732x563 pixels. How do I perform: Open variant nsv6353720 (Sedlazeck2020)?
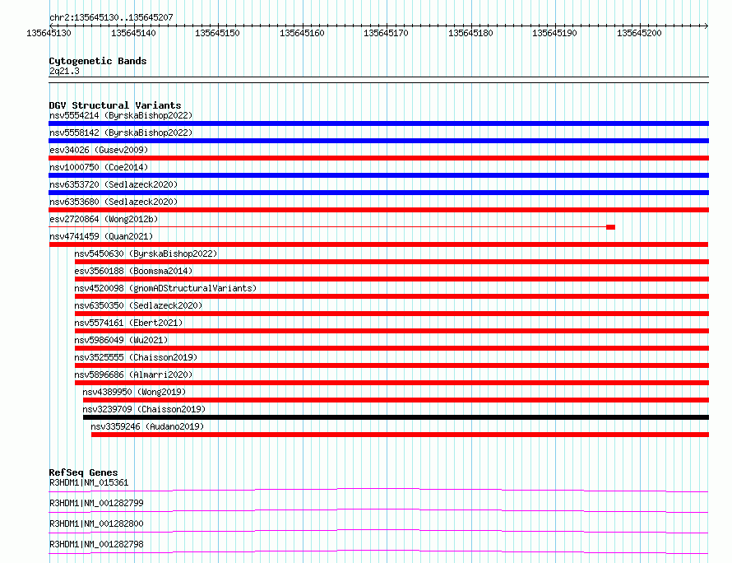[114, 184]
